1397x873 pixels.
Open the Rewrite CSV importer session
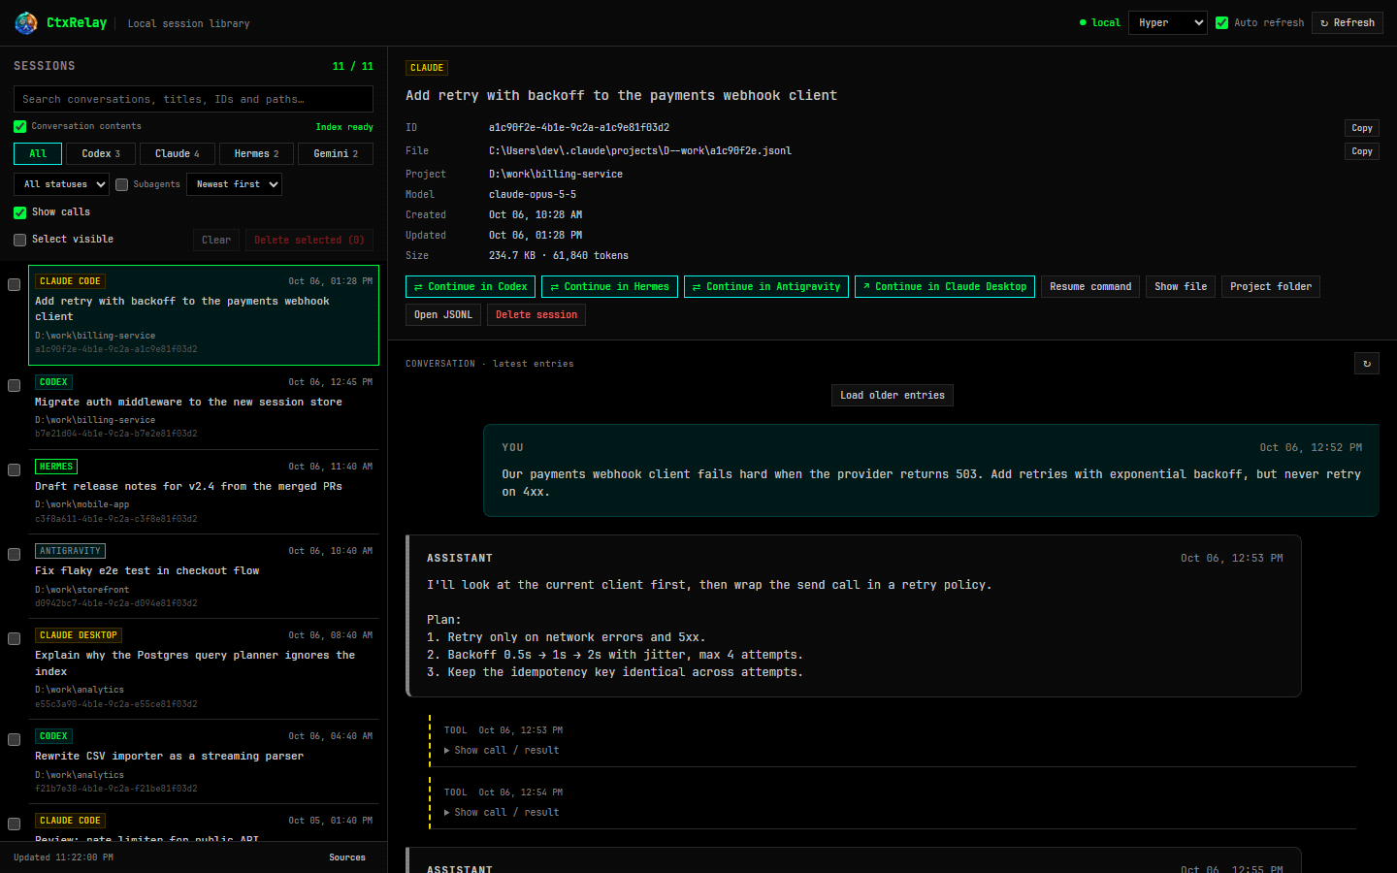click(x=204, y=761)
